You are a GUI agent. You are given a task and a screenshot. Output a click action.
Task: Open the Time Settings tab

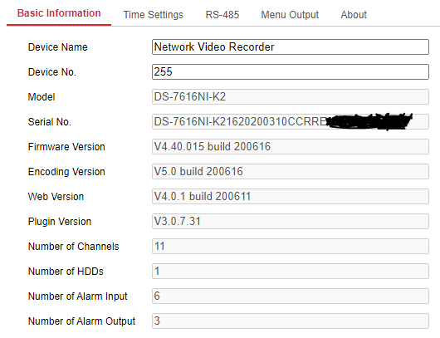154,15
